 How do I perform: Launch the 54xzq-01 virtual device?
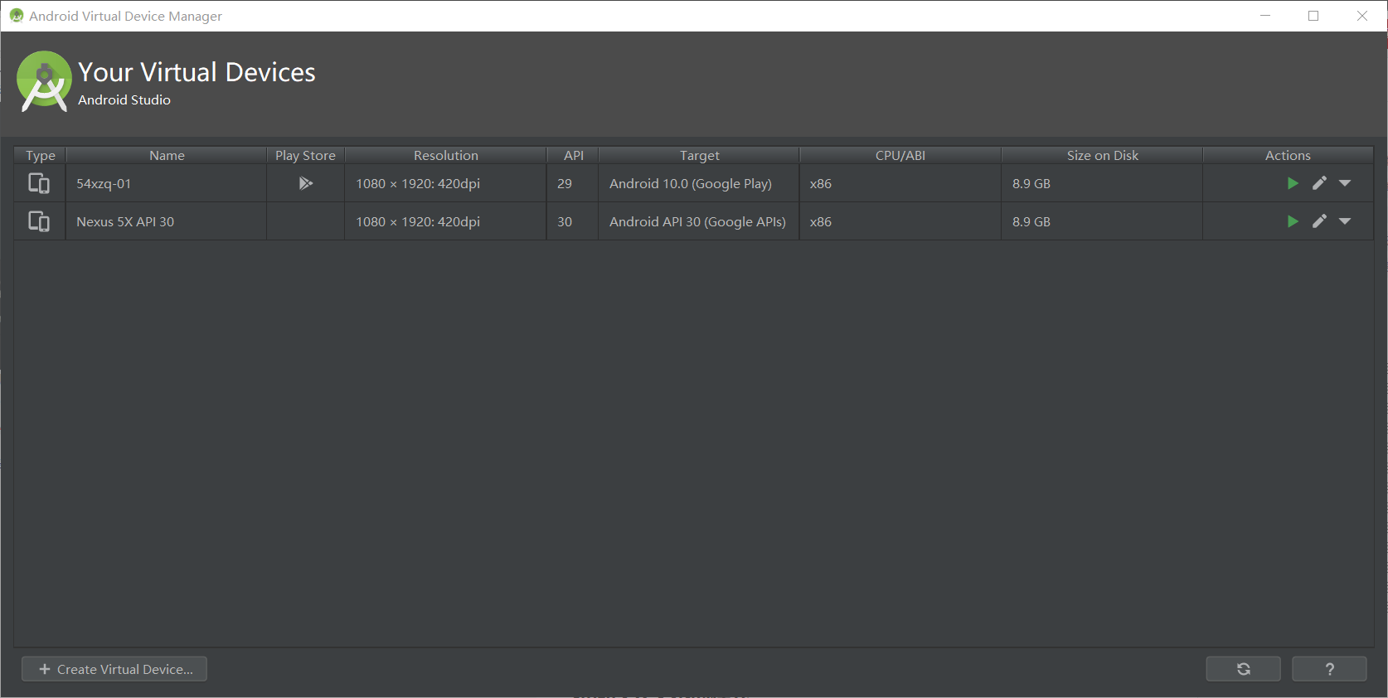pos(1293,183)
